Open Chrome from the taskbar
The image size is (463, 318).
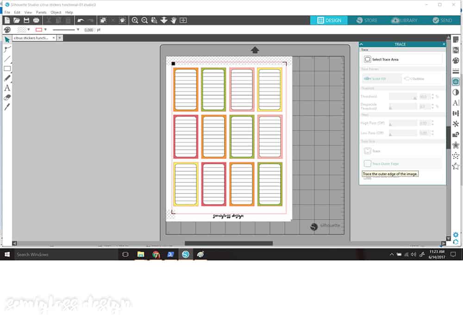(x=156, y=254)
